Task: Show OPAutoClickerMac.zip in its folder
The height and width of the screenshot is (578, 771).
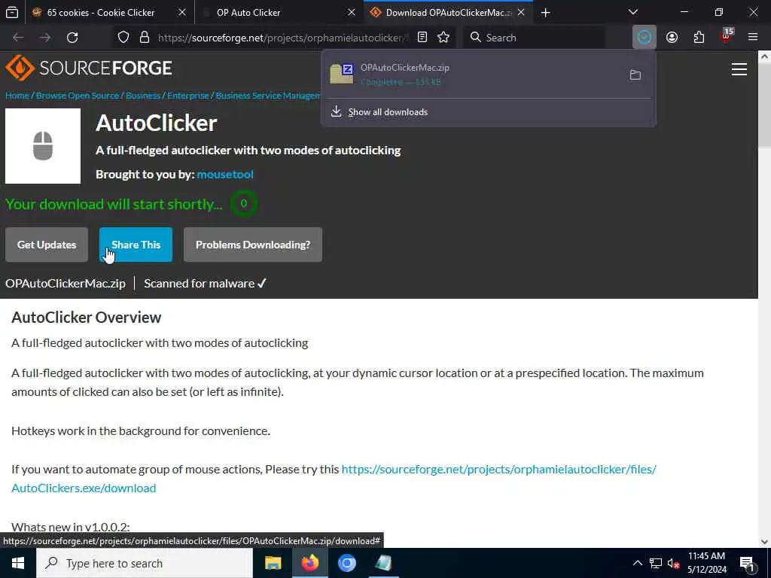Action: coord(635,75)
